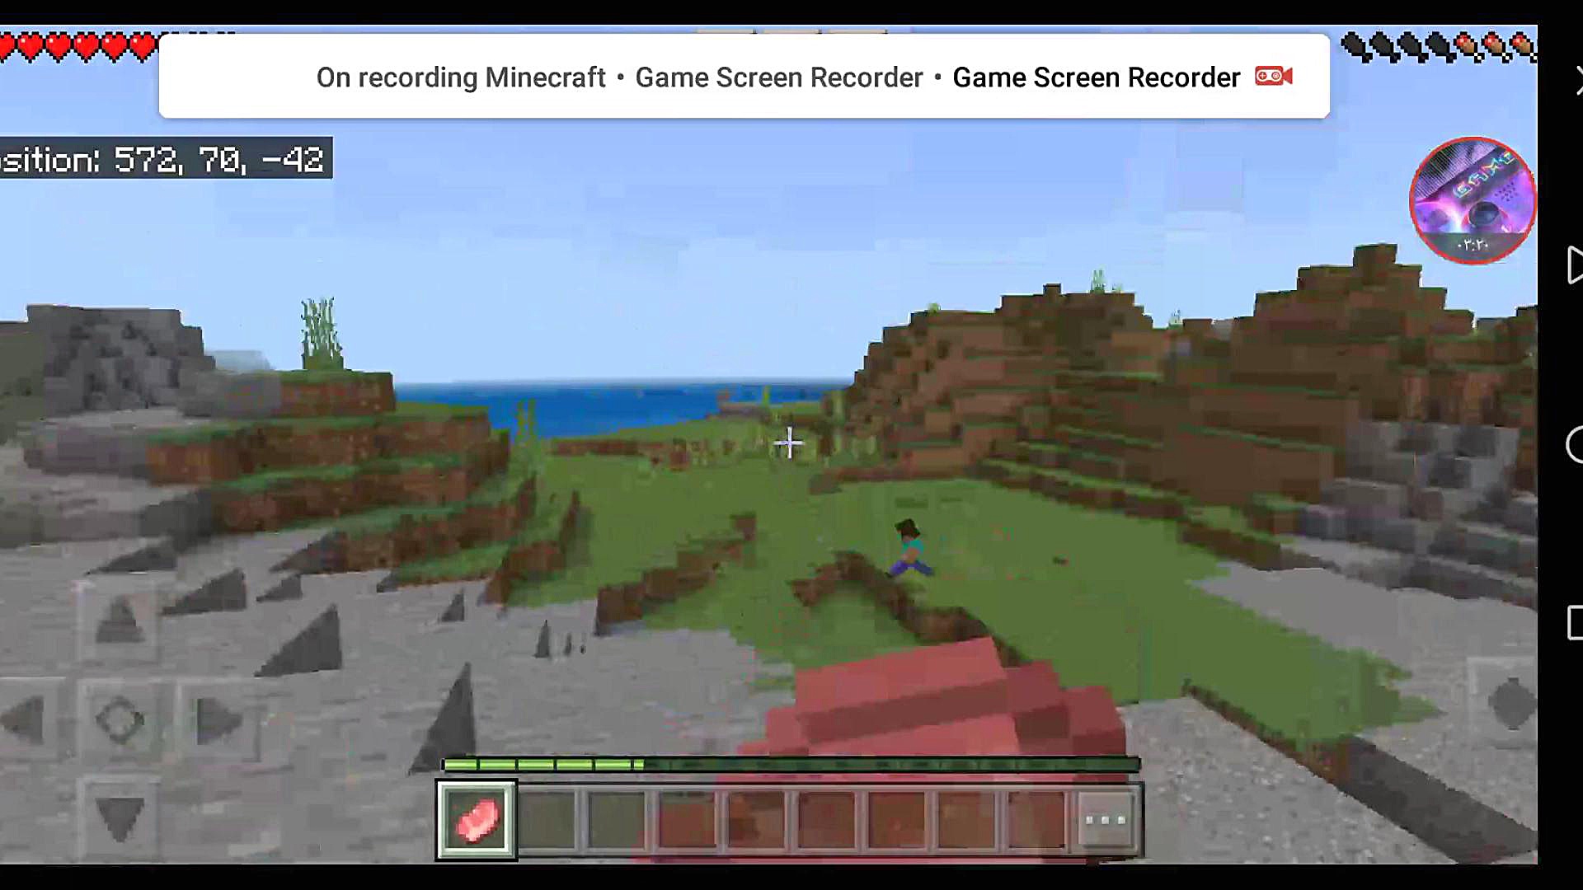Tap the Android home circle navigation button
Viewport: 1583px width, 890px height.
click(1575, 445)
